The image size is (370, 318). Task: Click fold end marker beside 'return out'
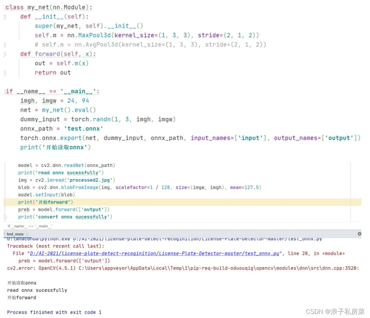click(4, 73)
